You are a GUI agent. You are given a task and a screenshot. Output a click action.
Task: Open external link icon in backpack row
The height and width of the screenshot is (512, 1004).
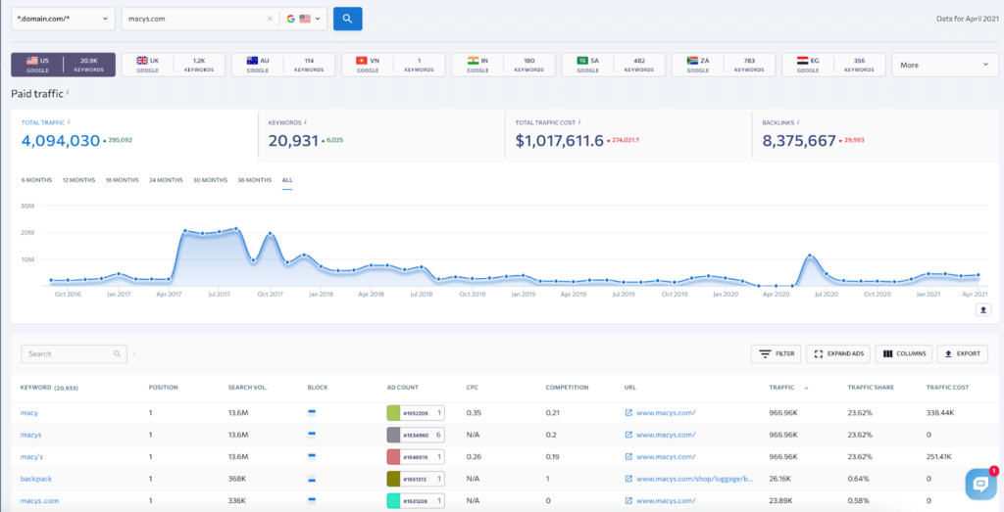(x=628, y=479)
